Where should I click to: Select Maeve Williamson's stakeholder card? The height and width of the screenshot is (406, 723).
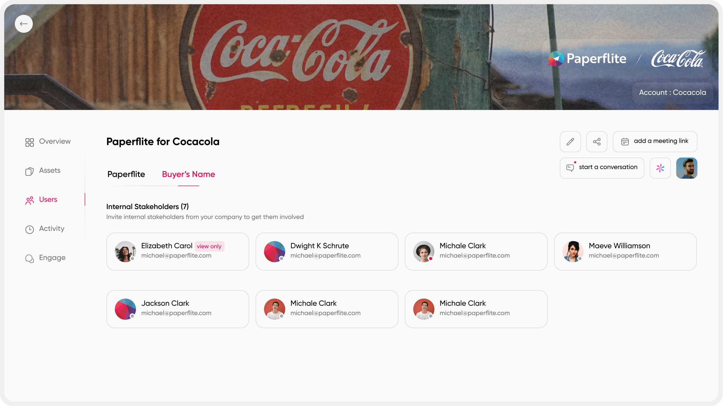[x=625, y=252]
